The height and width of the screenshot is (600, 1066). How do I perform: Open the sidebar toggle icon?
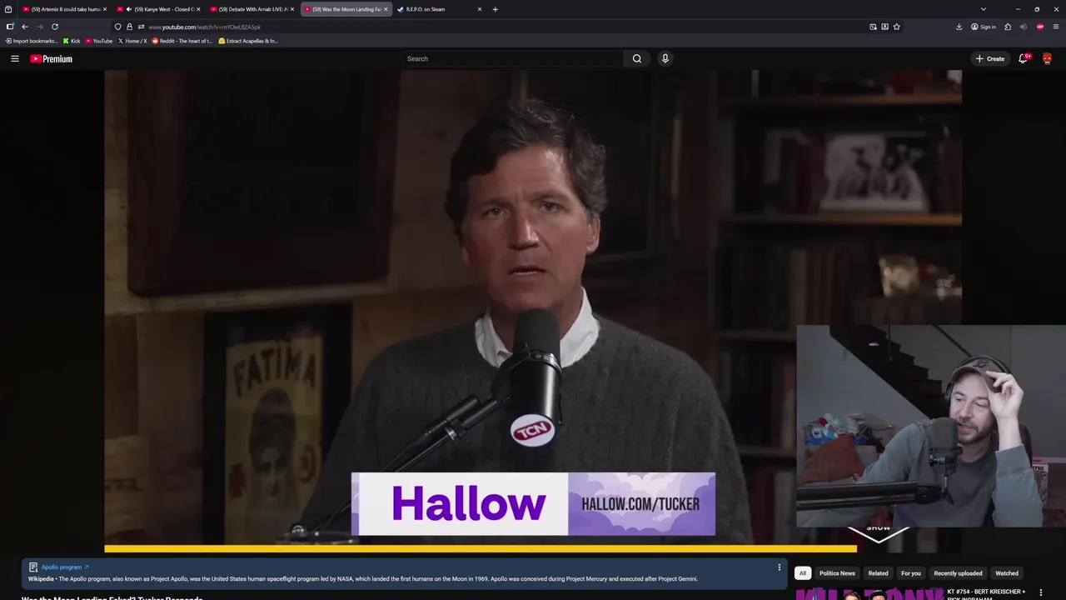point(10,27)
